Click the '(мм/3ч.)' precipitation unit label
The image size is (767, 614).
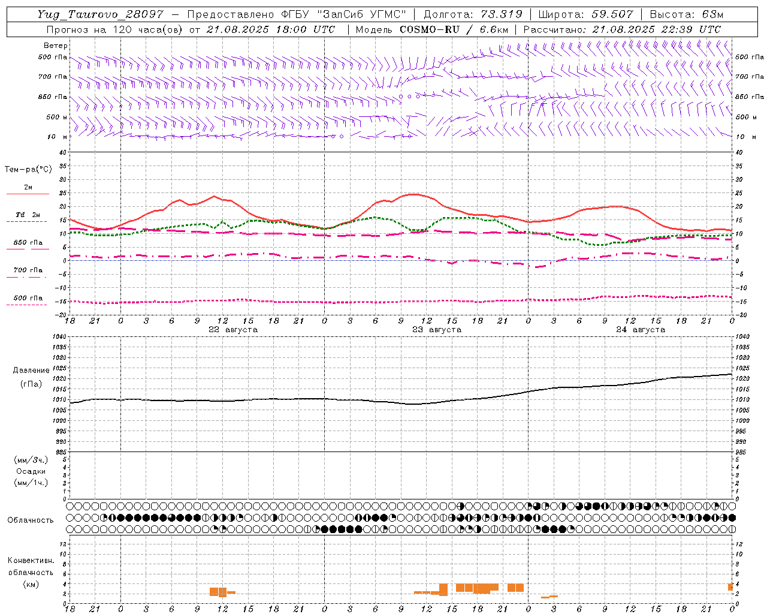click(31, 460)
